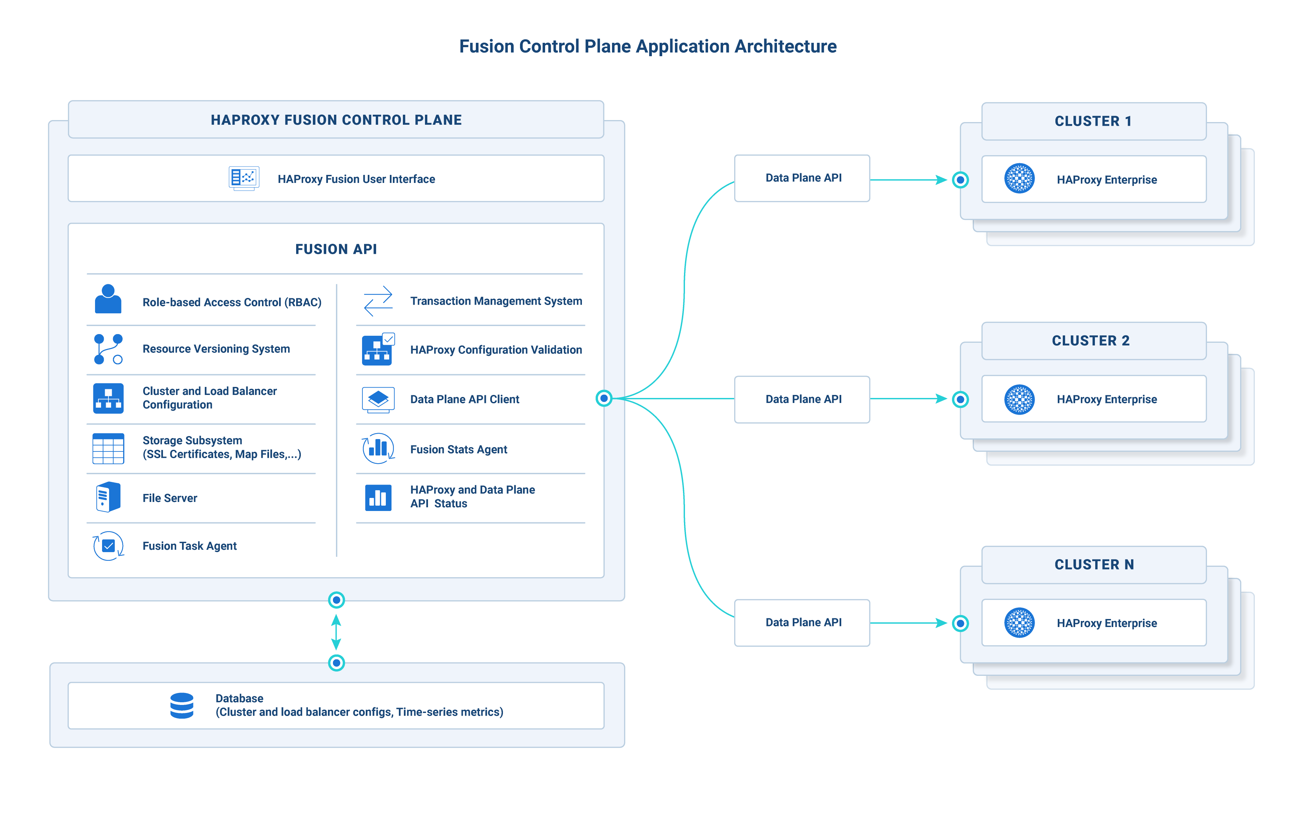Click the HAProxy and Data Plane API Status label
The height and width of the screenshot is (826, 1297).
(x=472, y=497)
